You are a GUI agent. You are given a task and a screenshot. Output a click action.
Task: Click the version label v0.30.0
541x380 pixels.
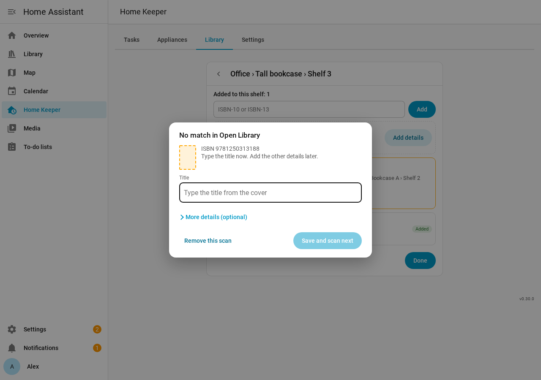527,299
